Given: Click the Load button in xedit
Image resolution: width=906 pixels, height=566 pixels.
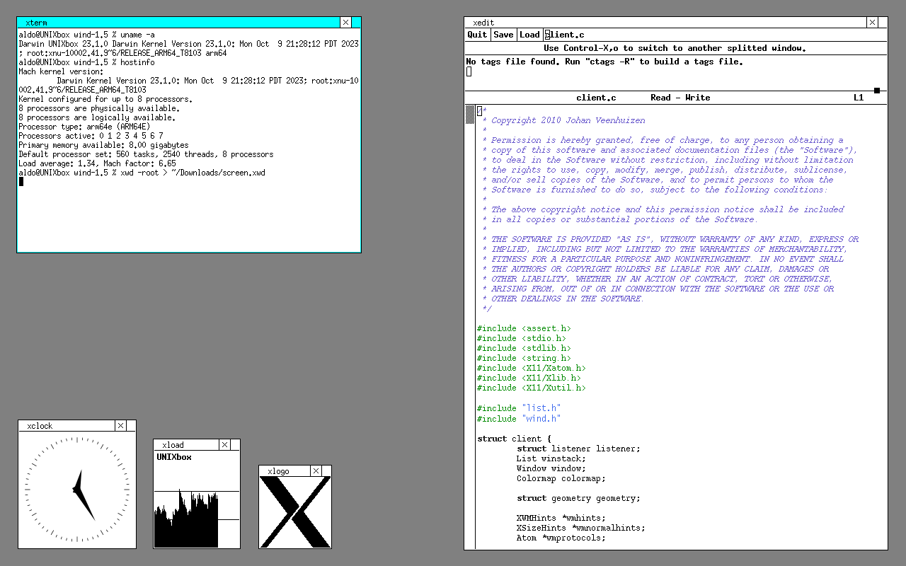Looking at the screenshot, I should click(x=529, y=35).
